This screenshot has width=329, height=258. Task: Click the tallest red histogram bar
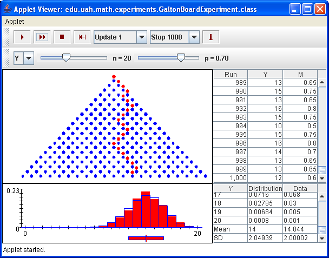[146, 209]
